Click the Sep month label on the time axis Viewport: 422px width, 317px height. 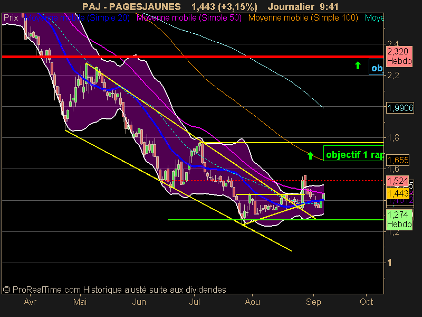coord(313,302)
